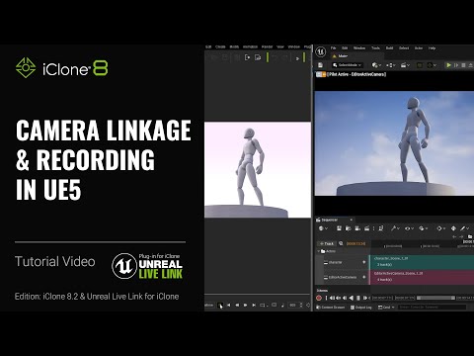Click the iClone 3D viewport with the dummy character
The width and height of the screenshot is (474, 356).
(258, 170)
